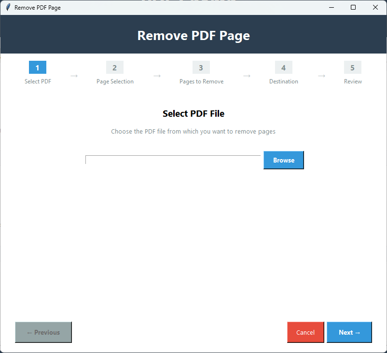This screenshot has height=353, width=387.
Task: Minimize the Remove PDF Page window
Action: coord(332,7)
